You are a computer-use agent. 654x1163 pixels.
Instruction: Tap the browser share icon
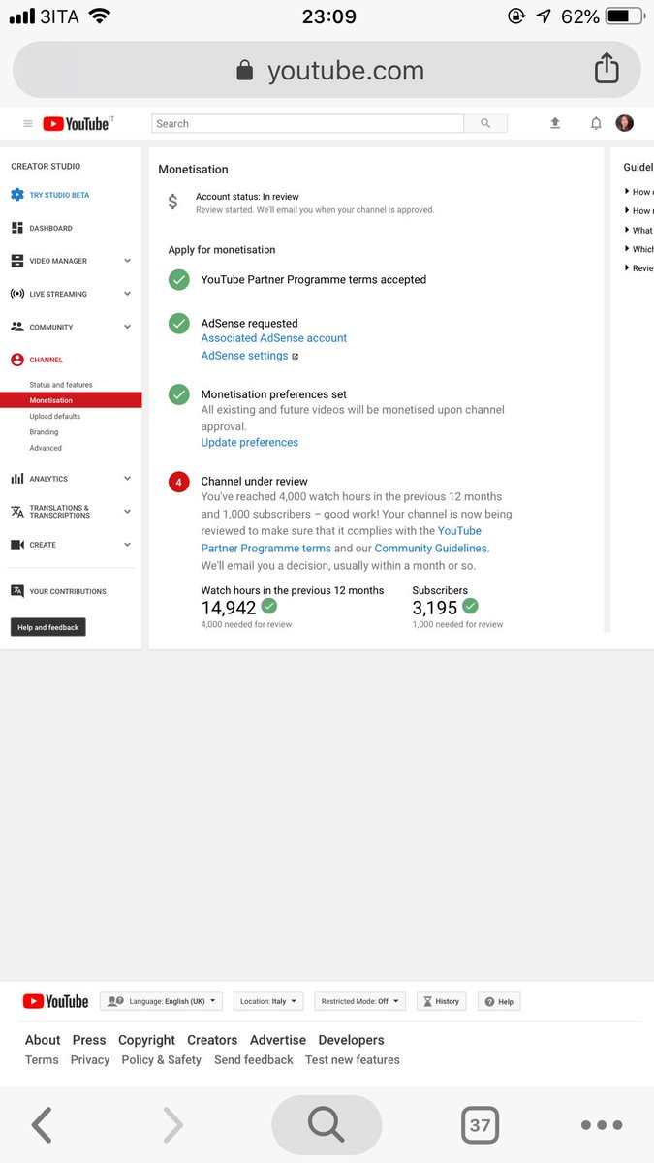[607, 68]
